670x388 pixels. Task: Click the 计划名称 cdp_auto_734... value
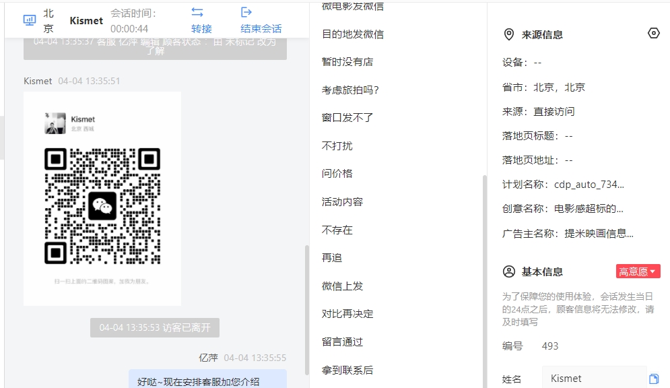click(589, 185)
